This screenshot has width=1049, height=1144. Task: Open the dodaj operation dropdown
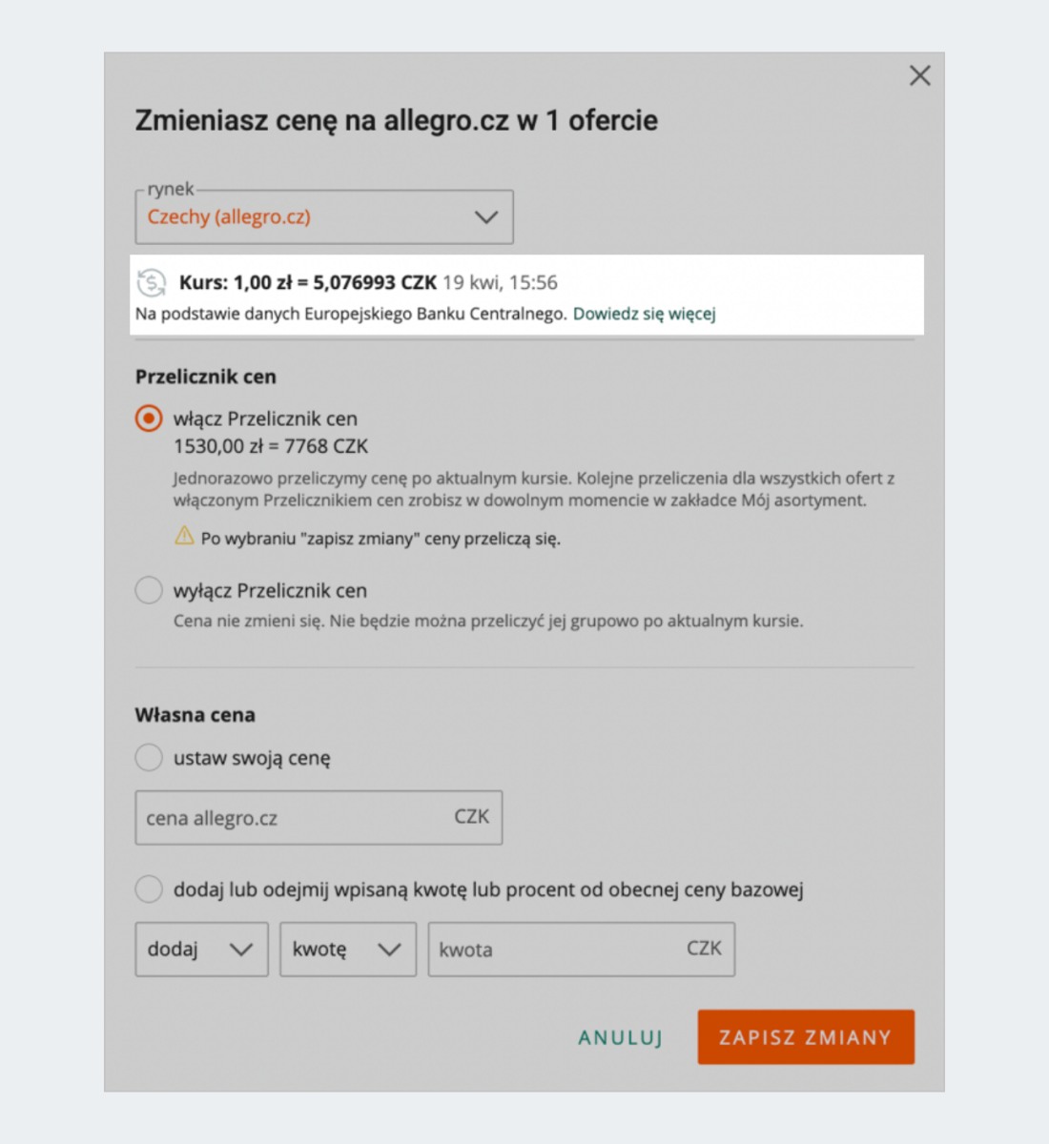[x=201, y=950]
